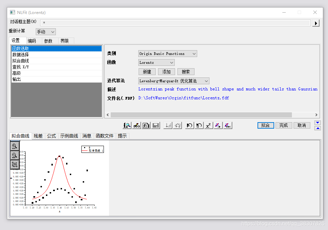Screen dimensions: 328x230
Task: Click the 搜索 button
Action: 186,72
